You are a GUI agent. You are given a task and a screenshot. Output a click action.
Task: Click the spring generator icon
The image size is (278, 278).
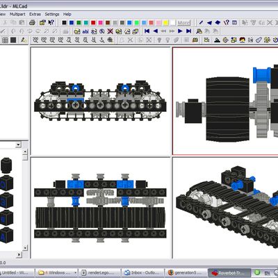tap(251, 40)
